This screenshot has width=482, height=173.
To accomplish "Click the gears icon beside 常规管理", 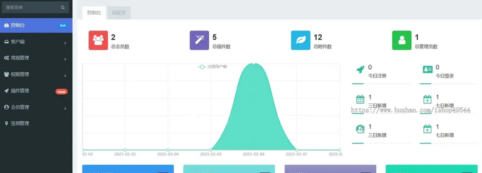I will [x=6, y=58].
